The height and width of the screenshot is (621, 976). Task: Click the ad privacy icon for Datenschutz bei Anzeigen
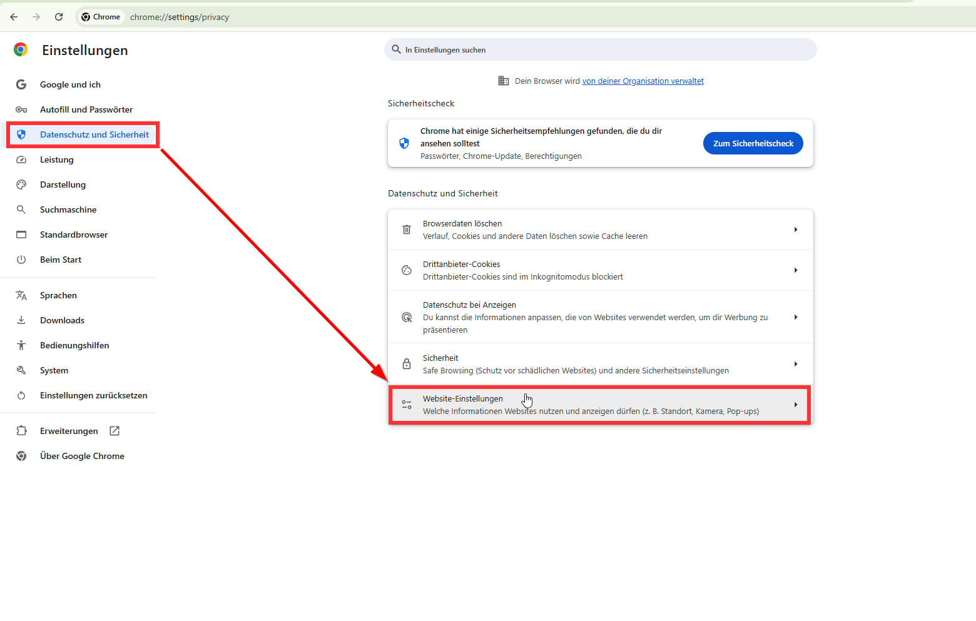click(407, 317)
